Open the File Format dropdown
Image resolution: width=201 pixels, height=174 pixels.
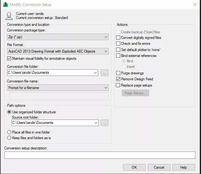tap(58, 51)
